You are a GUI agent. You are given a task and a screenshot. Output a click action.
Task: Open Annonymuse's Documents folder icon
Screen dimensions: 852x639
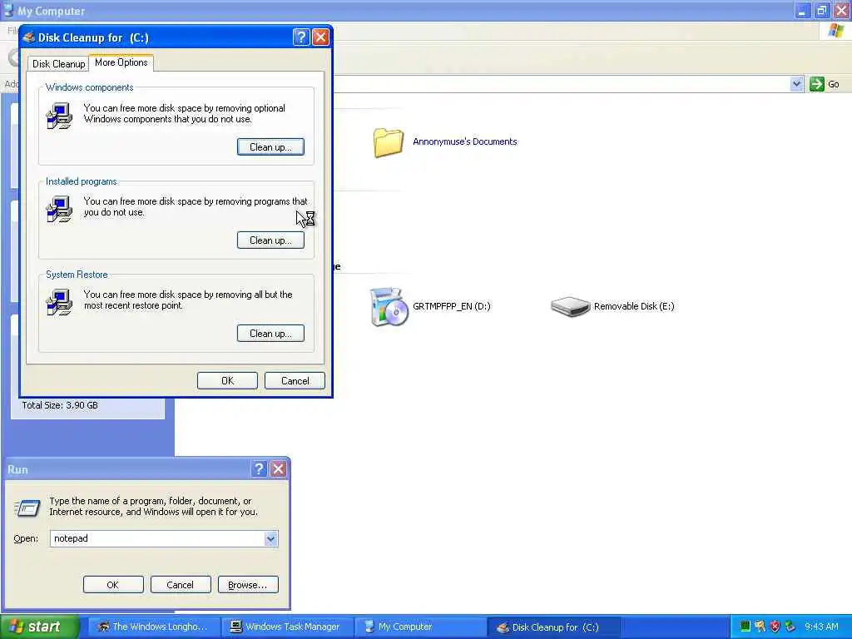(388, 142)
